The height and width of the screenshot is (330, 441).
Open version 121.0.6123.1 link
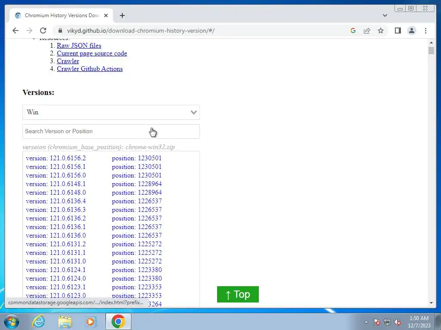[x=56, y=287]
